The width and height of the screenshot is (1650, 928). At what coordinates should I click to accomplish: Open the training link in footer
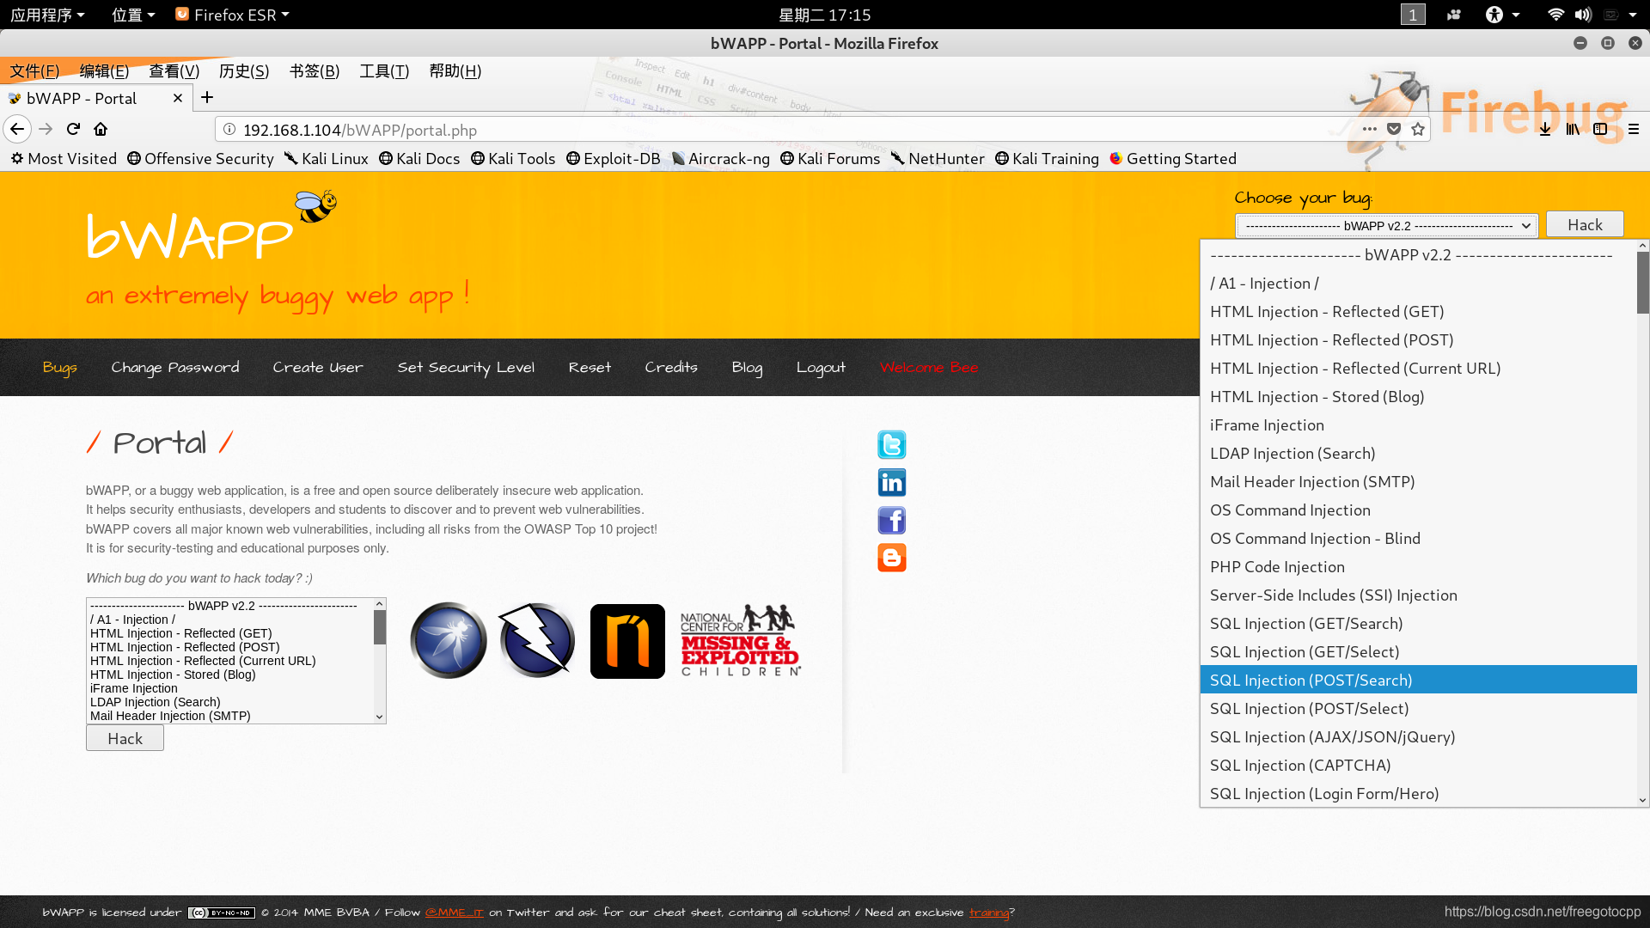point(989,913)
